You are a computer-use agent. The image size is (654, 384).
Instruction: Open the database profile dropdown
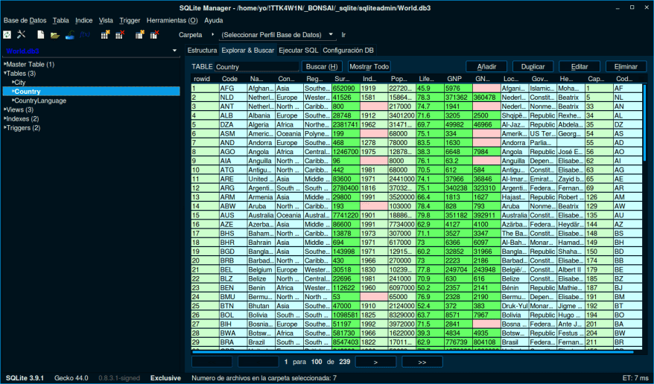click(276, 35)
